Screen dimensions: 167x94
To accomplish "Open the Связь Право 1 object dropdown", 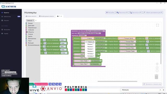I will tap(85, 61).
